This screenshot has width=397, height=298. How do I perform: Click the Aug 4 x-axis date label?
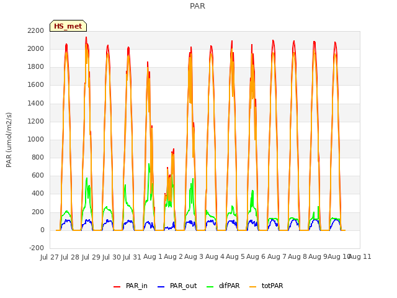click(x=215, y=257)
